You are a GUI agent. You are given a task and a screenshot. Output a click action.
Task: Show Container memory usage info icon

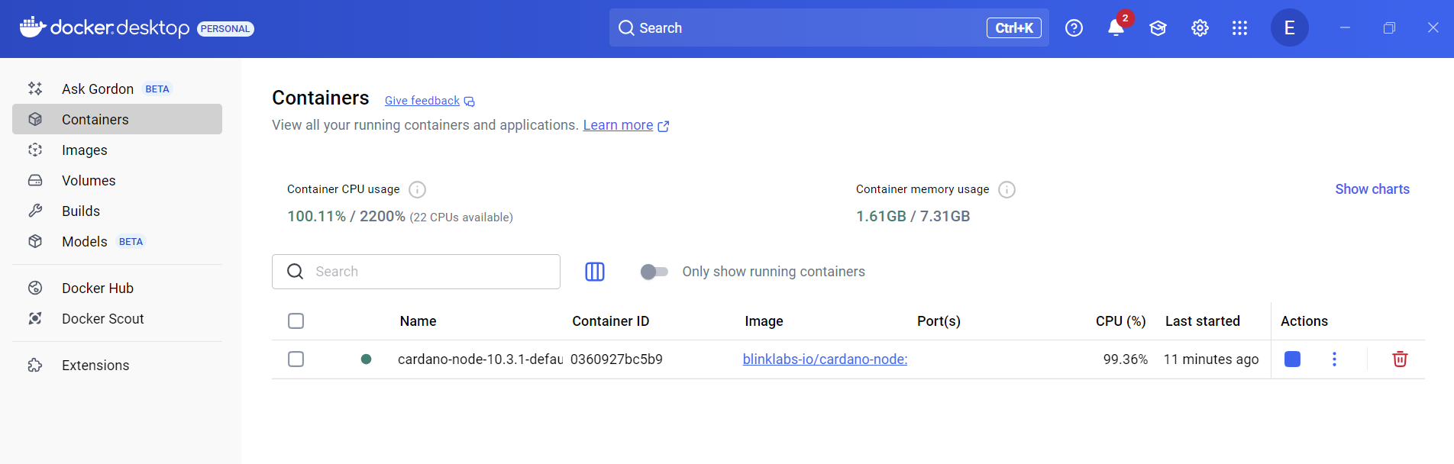(1006, 189)
